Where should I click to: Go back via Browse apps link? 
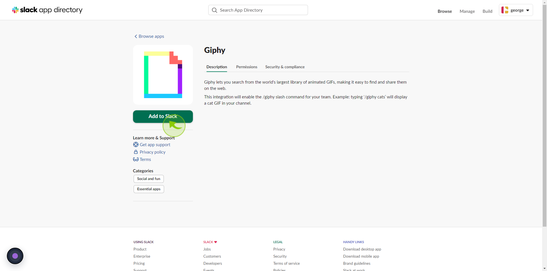(x=151, y=36)
